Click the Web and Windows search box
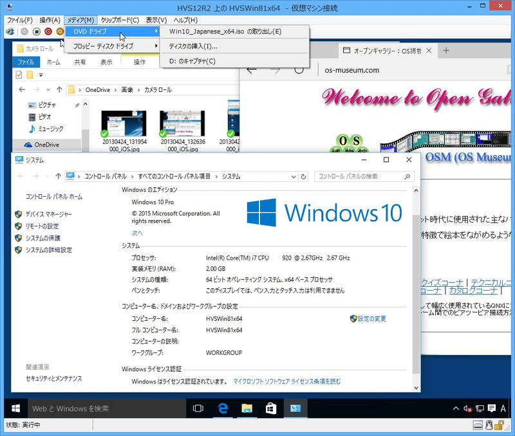This screenshot has height=436, width=515. coord(106,408)
